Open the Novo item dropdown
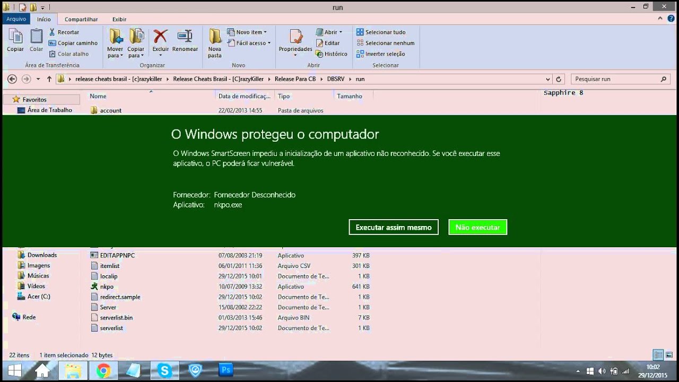 pyautogui.click(x=247, y=32)
